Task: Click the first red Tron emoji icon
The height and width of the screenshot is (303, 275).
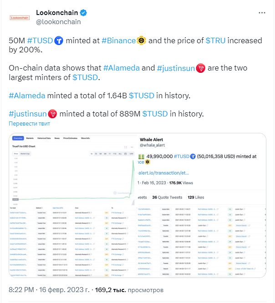Action: (200, 68)
